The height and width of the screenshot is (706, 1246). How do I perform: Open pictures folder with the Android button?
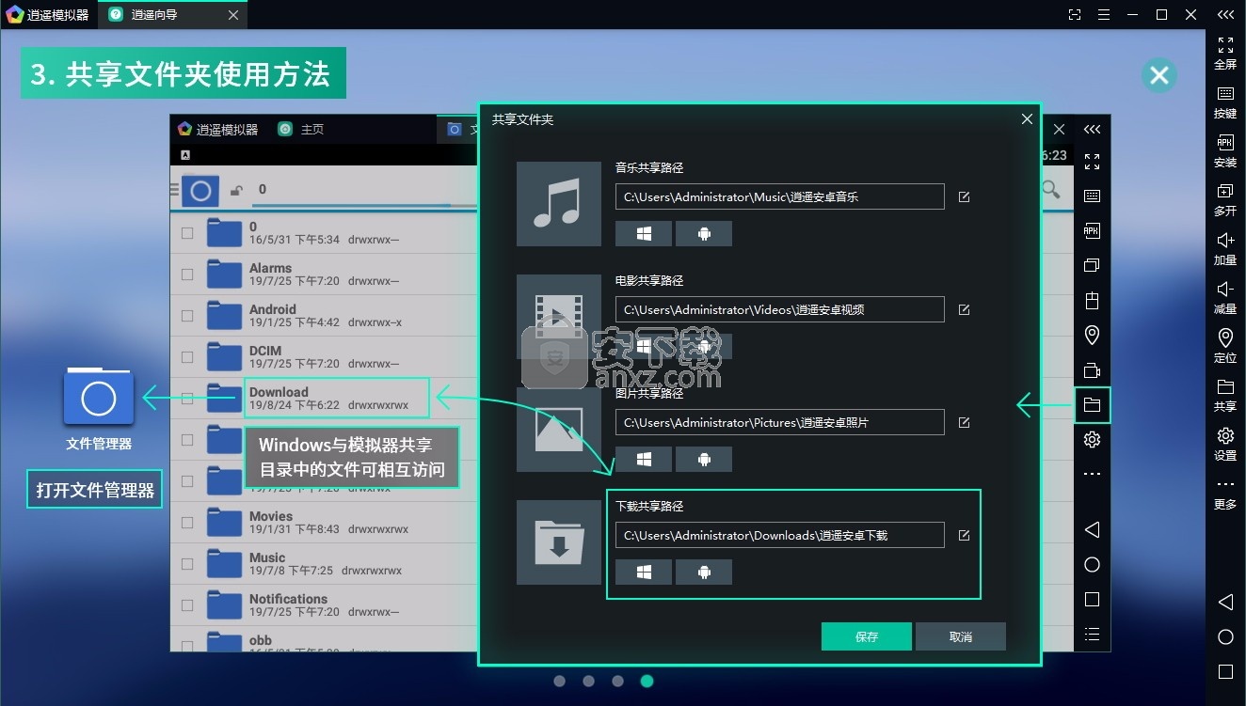(x=704, y=459)
